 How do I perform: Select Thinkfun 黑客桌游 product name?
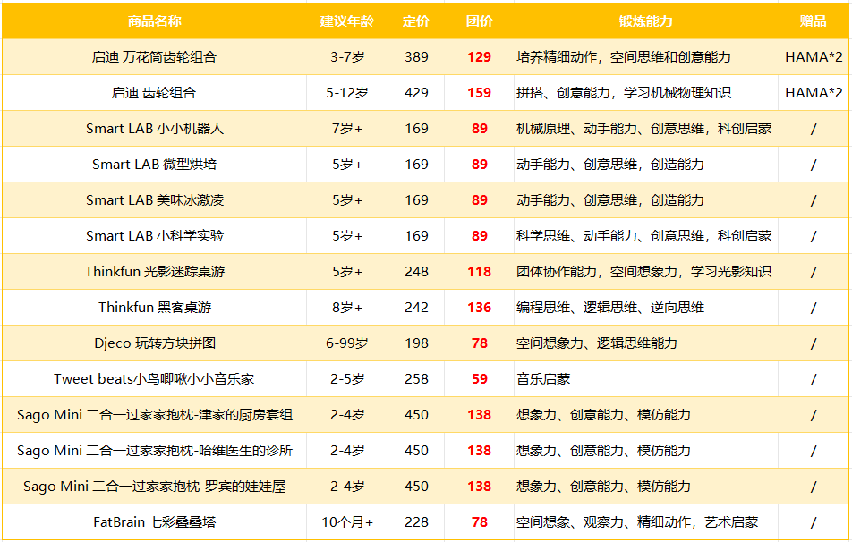(x=154, y=308)
